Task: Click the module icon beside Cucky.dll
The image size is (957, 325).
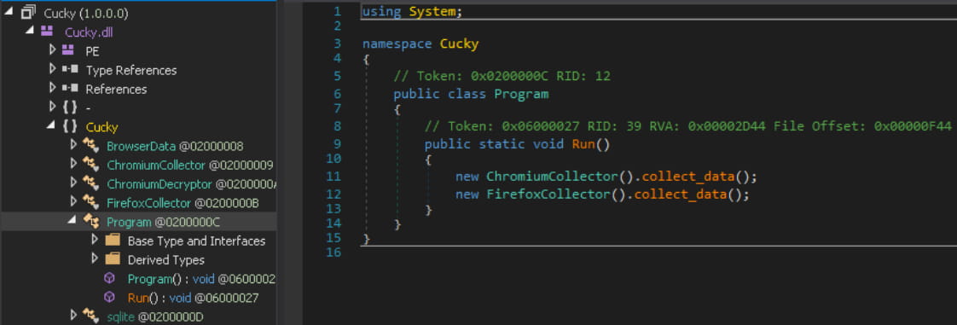Action: tap(46, 32)
